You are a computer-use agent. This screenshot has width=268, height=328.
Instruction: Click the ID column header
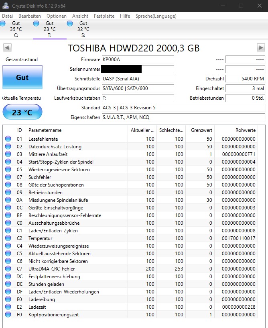pyautogui.click(x=19, y=130)
